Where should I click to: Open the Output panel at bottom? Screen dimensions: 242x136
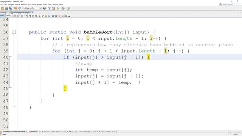(3, 134)
